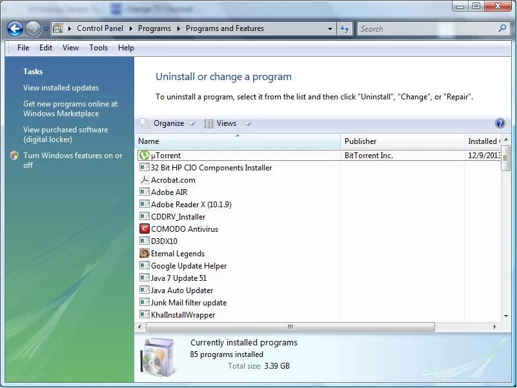Click the horizontal scrollbar left arrow
This screenshot has height=388, width=517.
[139, 327]
